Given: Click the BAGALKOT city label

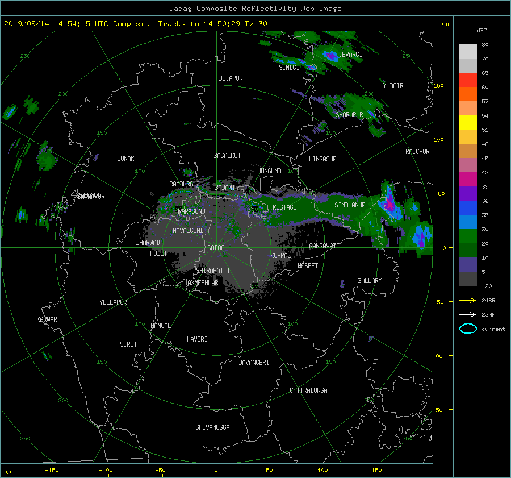Looking at the screenshot, I should (227, 156).
